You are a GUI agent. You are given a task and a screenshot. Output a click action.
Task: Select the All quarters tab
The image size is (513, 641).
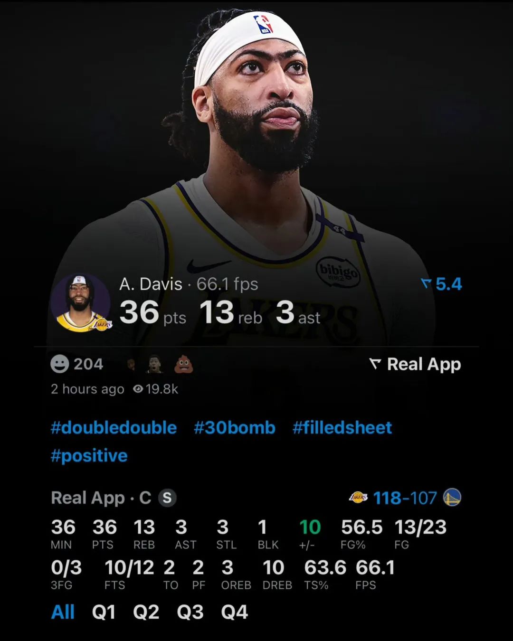(x=63, y=612)
